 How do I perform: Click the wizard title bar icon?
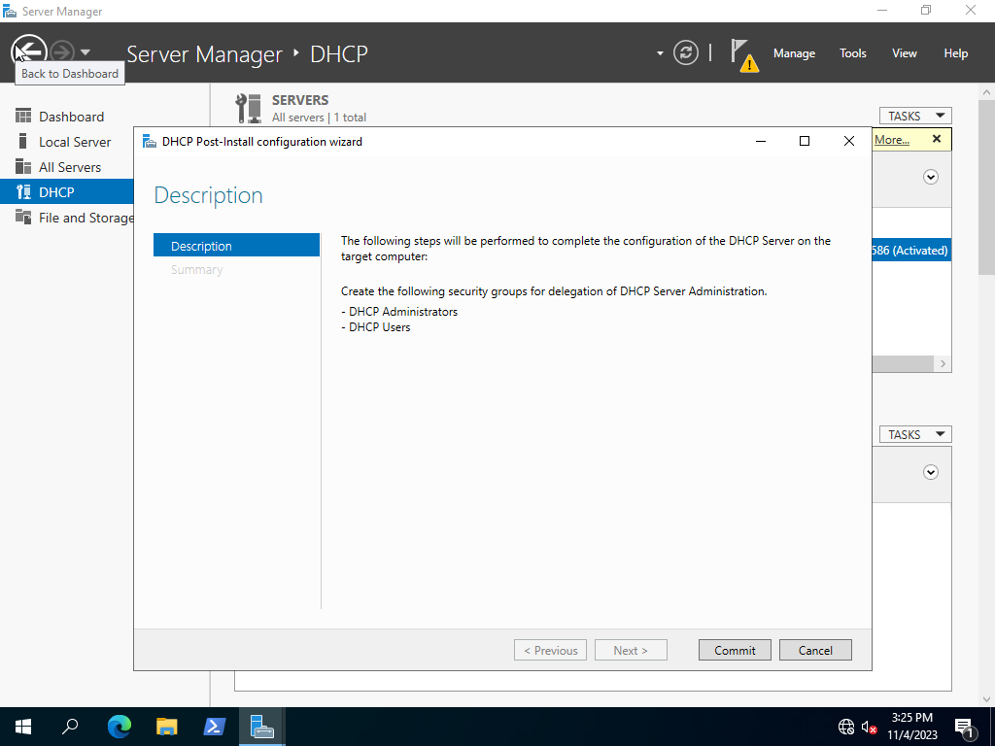149,142
